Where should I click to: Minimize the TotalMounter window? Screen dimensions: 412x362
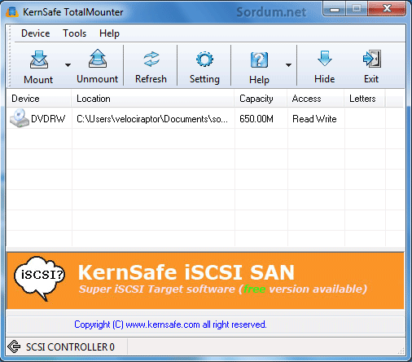pos(335,9)
